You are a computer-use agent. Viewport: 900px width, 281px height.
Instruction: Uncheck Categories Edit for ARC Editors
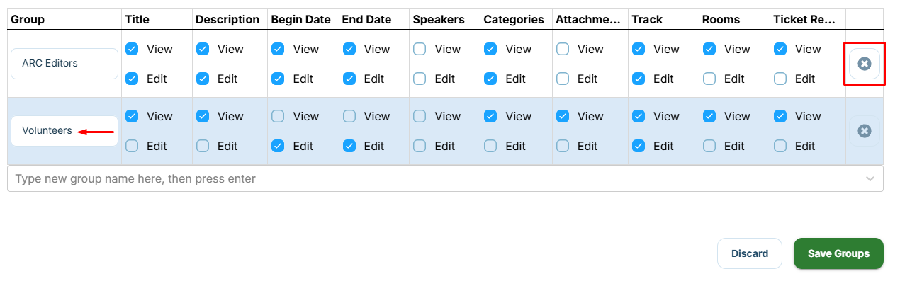coord(490,79)
